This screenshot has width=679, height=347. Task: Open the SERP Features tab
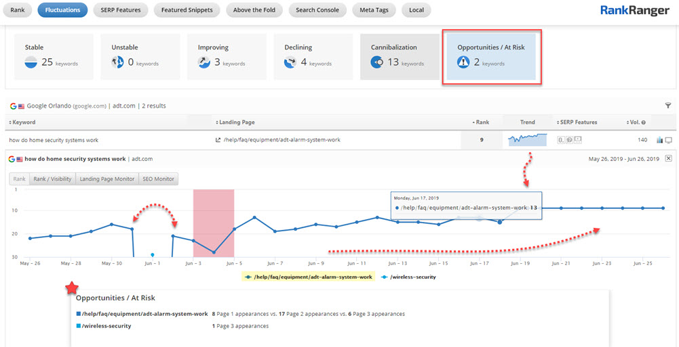[x=120, y=10]
